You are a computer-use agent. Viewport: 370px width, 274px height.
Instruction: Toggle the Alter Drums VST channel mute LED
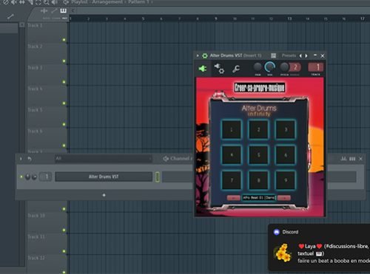(21, 177)
